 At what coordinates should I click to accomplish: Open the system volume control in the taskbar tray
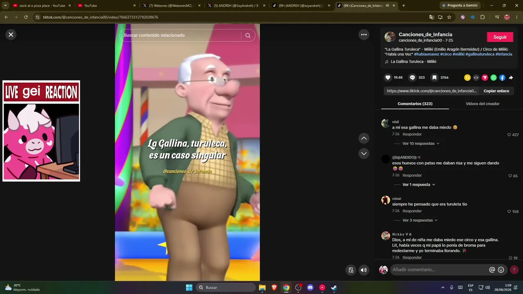(487, 287)
